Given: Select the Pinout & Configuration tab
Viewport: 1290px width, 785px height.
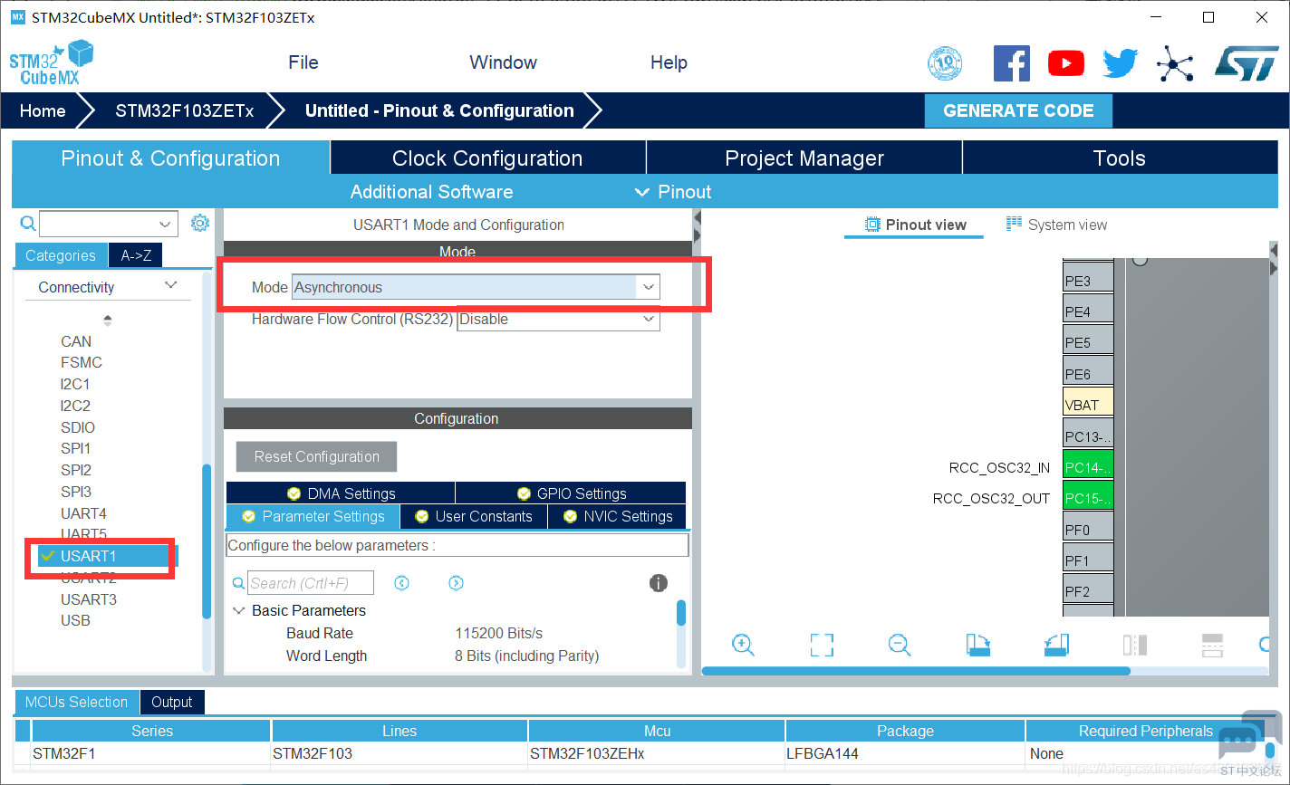Looking at the screenshot, I should [170, 158].
